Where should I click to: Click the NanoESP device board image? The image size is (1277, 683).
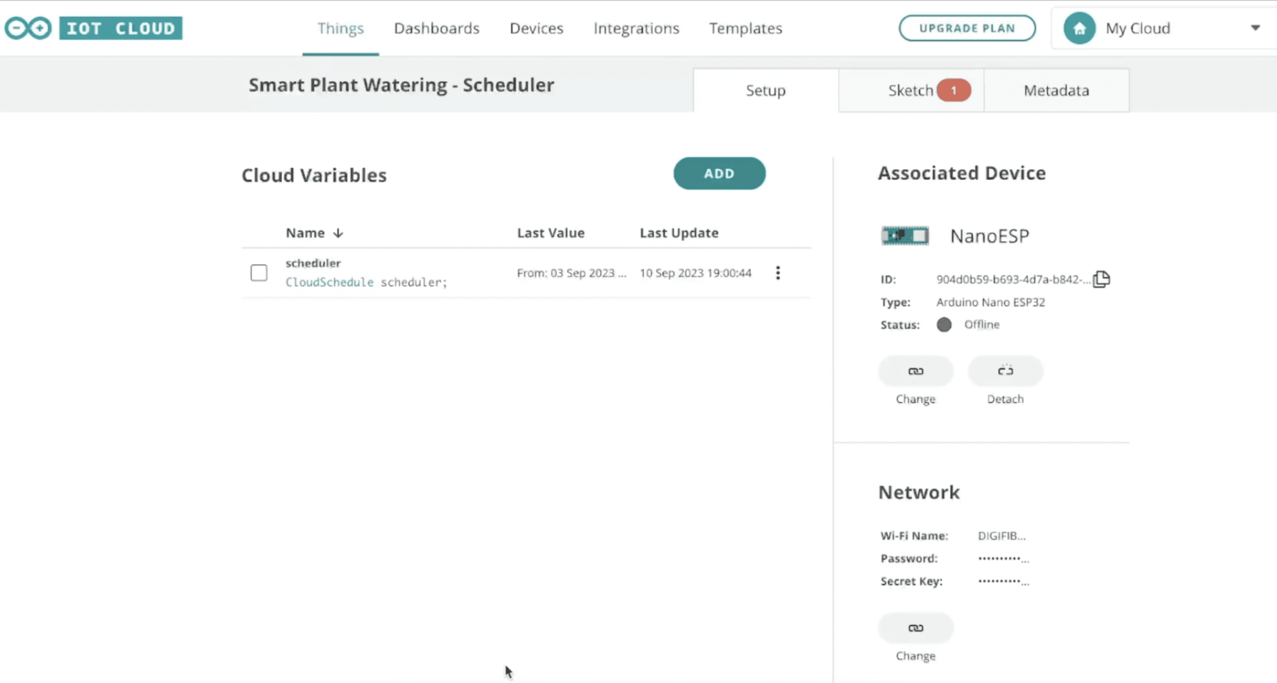pyautogui.click(x=904, y=235)
